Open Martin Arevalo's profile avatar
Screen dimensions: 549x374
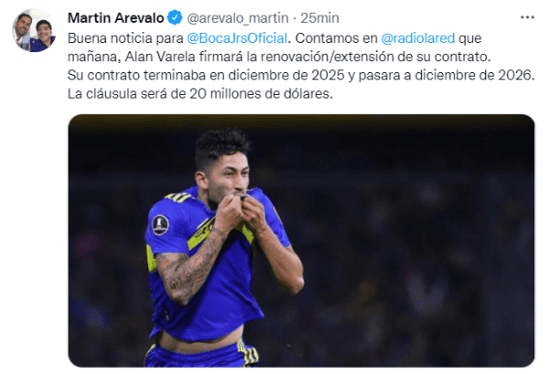[x=34, y=30]
